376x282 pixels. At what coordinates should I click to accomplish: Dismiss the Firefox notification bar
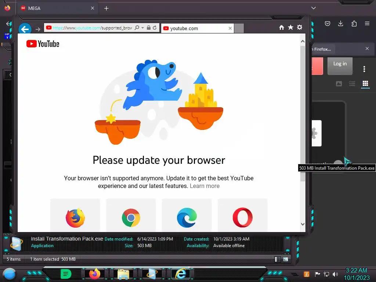[x=367, y=48]
